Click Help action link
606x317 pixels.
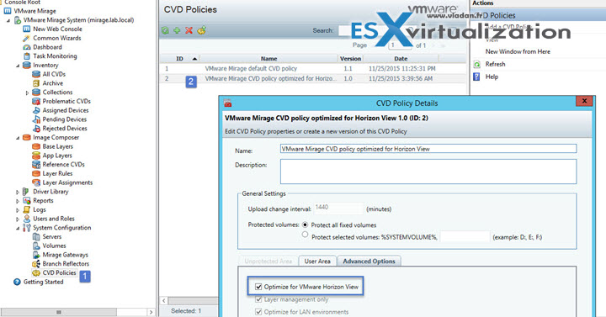click(492, 77)
